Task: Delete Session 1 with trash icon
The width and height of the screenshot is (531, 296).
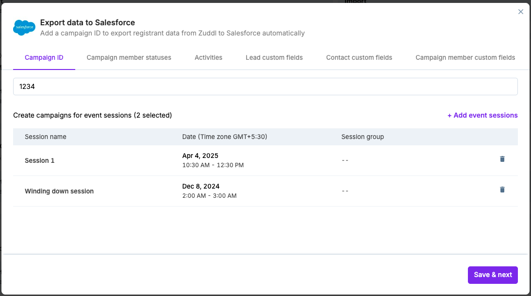Action: [x=502, y=159]
